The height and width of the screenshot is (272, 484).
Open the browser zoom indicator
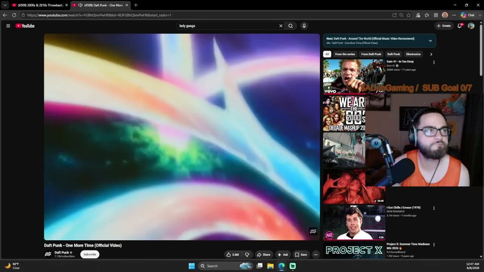point(402,15)
